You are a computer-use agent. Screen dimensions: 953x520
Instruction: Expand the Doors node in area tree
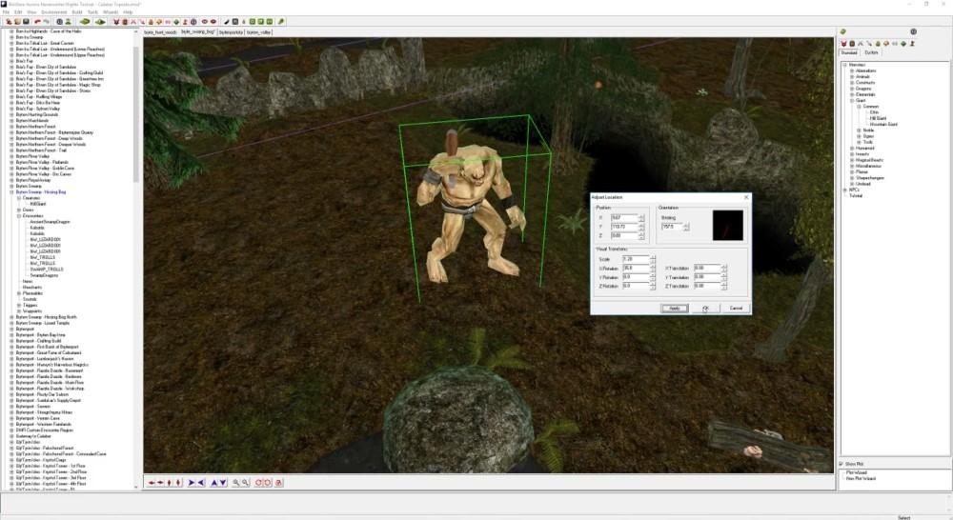pos(19,210)
